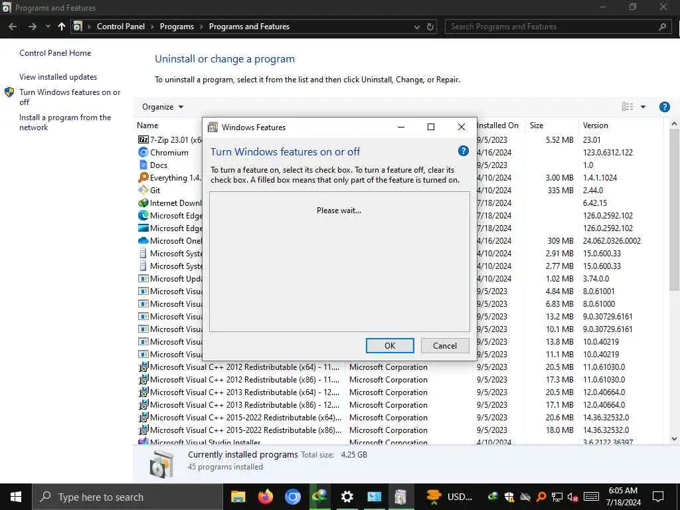680x510 pixels.
Task: Click the touch keyboard tray icon
Action: (591, 497)
